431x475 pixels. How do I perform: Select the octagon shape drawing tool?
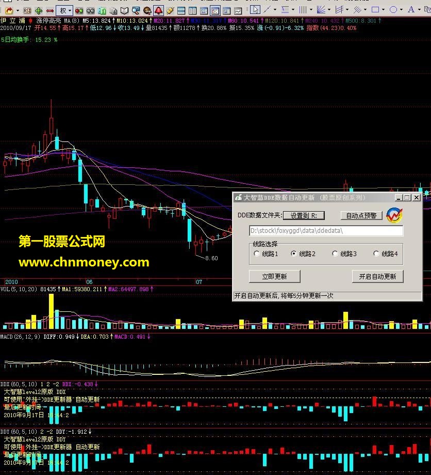point(393,10)
